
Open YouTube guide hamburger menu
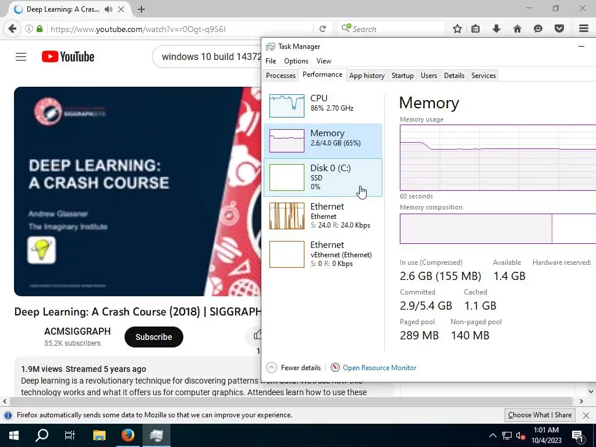point(21,57)
